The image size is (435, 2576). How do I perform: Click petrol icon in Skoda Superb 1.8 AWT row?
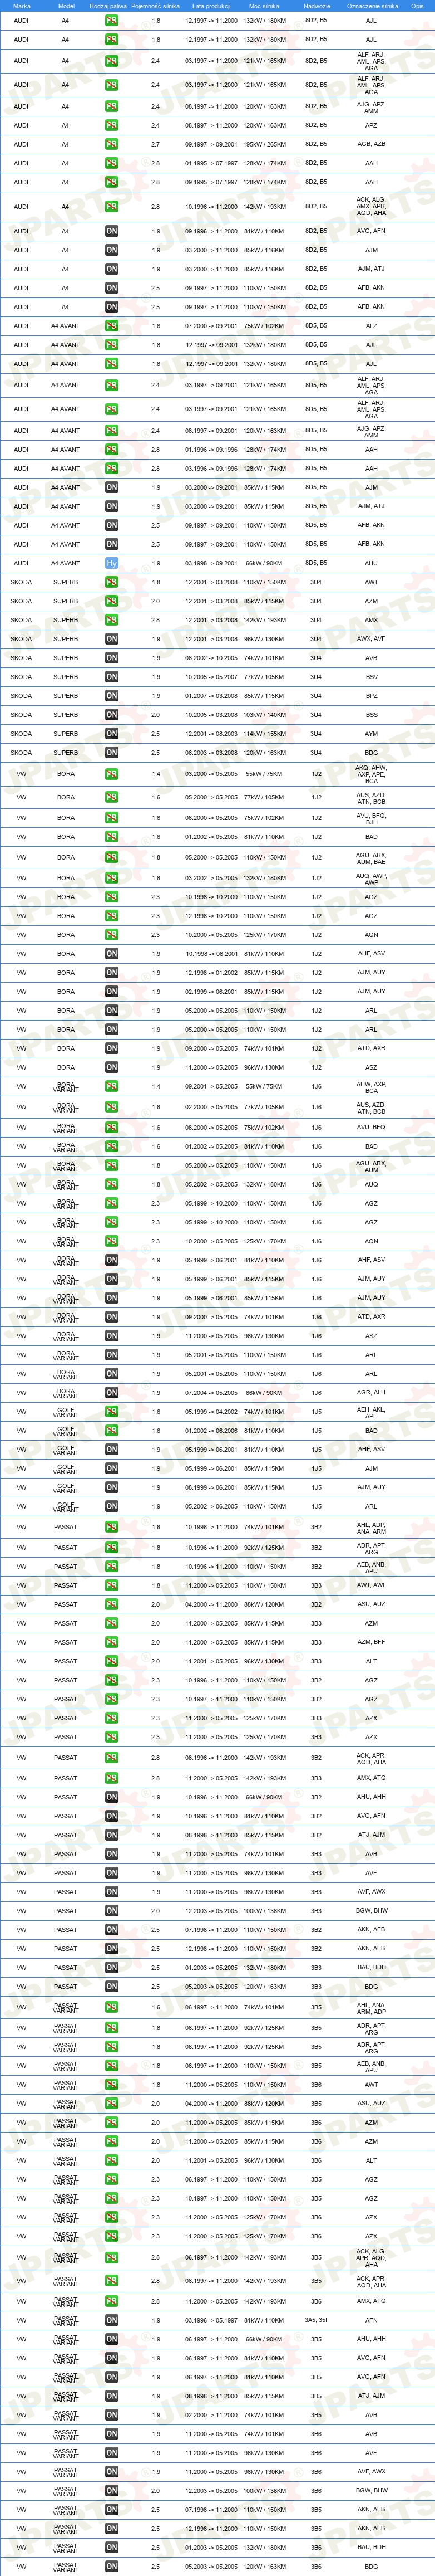click(112, 582)
